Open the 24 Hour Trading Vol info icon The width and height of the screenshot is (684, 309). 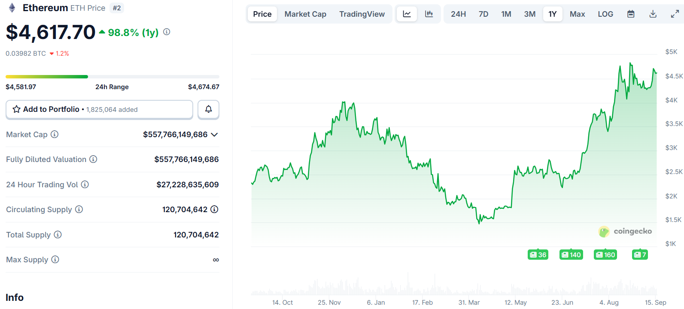[x=85, y=185]
